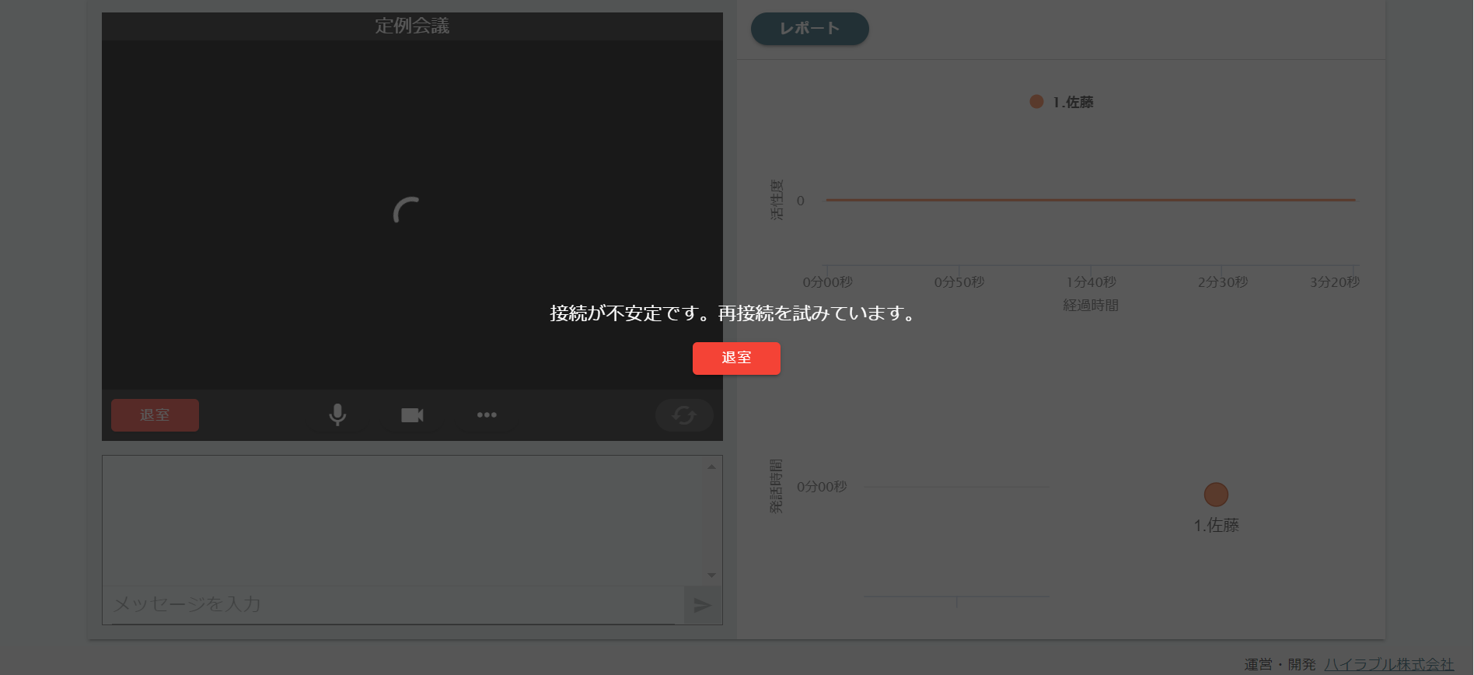Open the レポート report view

click(x=809, y=29)
